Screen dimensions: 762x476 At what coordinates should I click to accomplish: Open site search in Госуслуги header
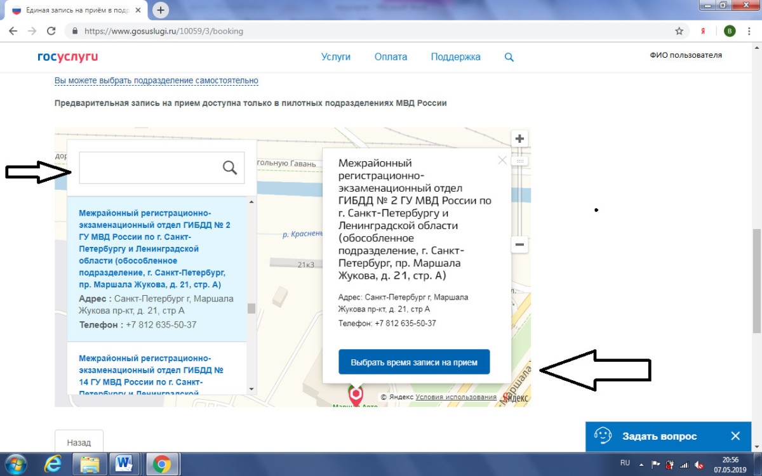509,57
